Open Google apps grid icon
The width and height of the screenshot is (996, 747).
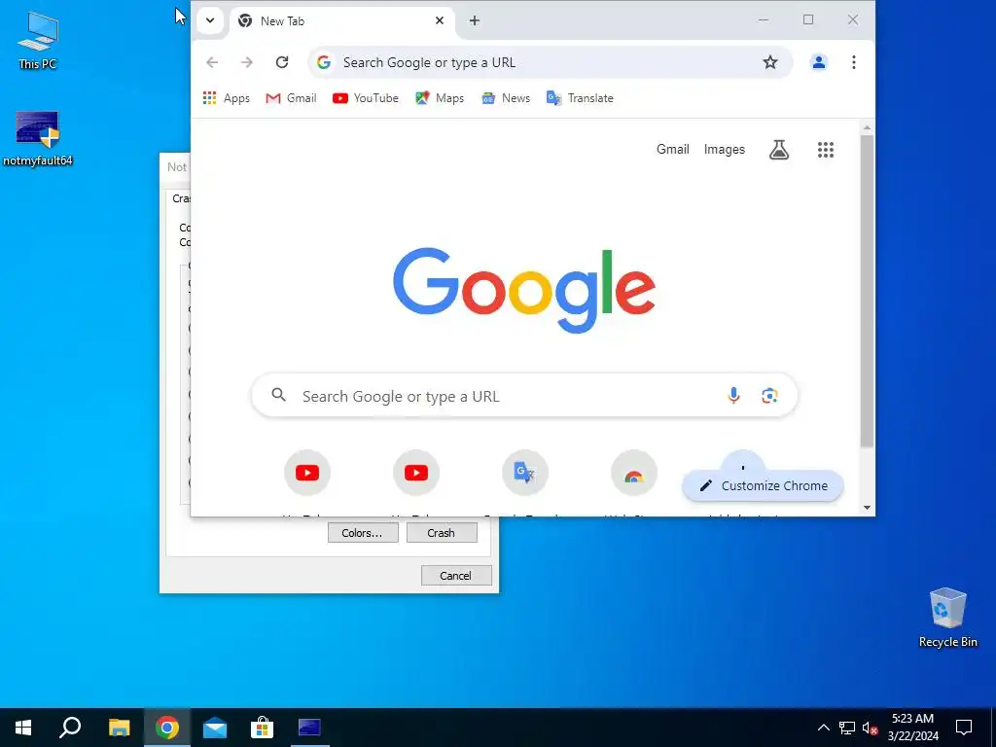click(826, 150)
